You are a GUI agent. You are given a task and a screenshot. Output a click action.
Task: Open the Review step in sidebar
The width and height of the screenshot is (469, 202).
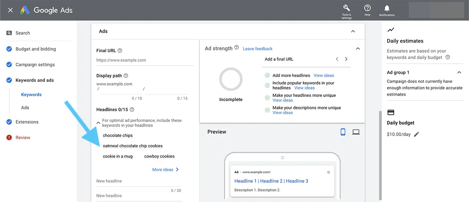pos(23,138)
